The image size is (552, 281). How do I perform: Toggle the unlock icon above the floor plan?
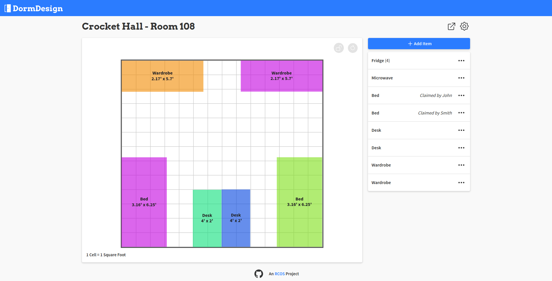click(338, 48)
